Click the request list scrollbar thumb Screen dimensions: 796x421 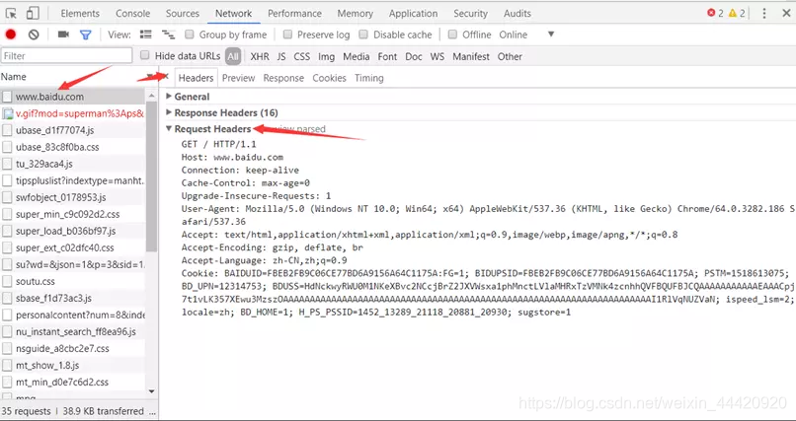(x=151, y=175)
